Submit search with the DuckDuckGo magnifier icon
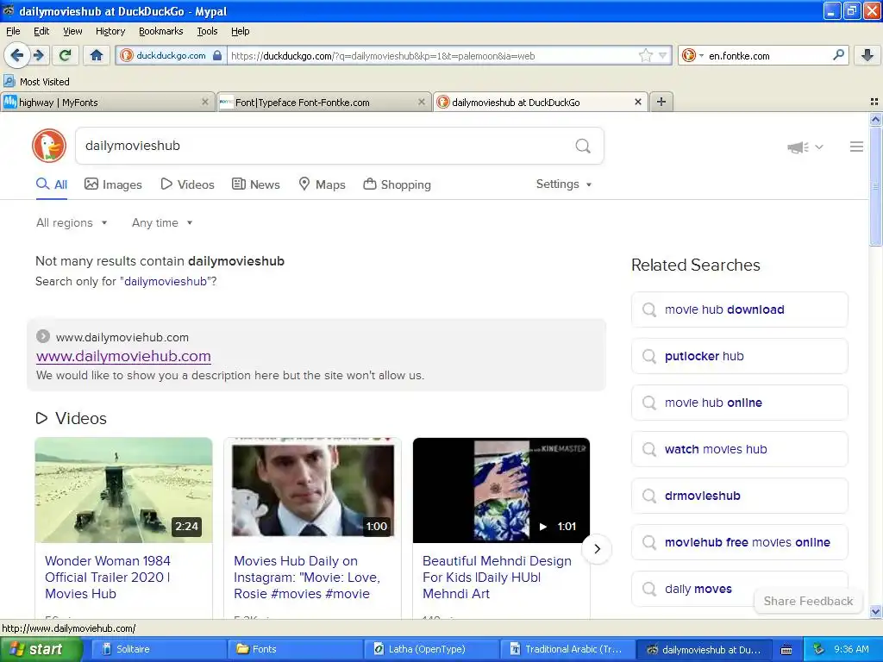Screen dimensions: 883x662 pyautogui.click(x=583, y=146)
